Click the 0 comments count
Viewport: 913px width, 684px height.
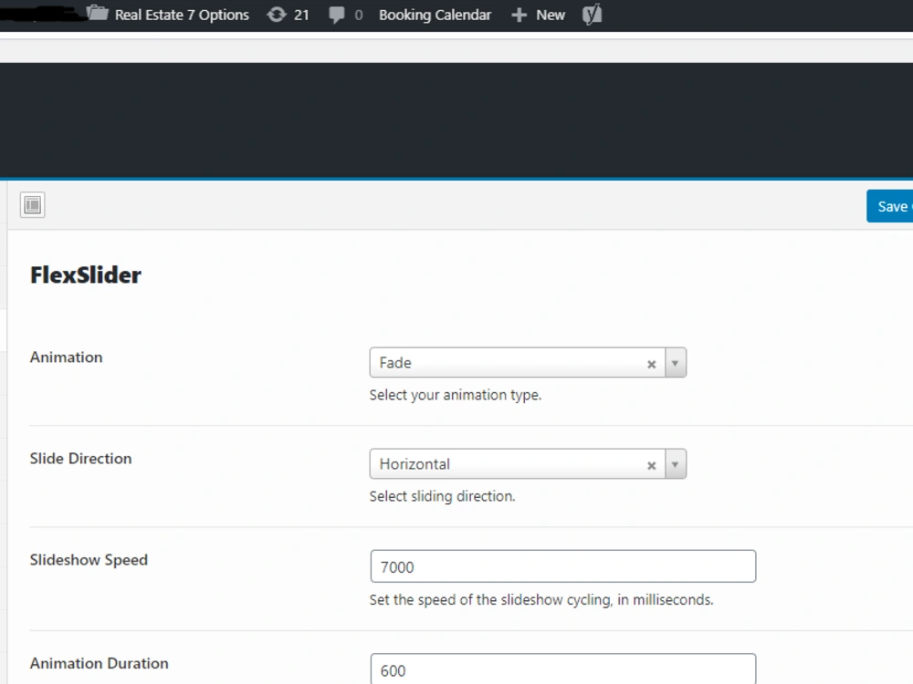coord(359,16)
